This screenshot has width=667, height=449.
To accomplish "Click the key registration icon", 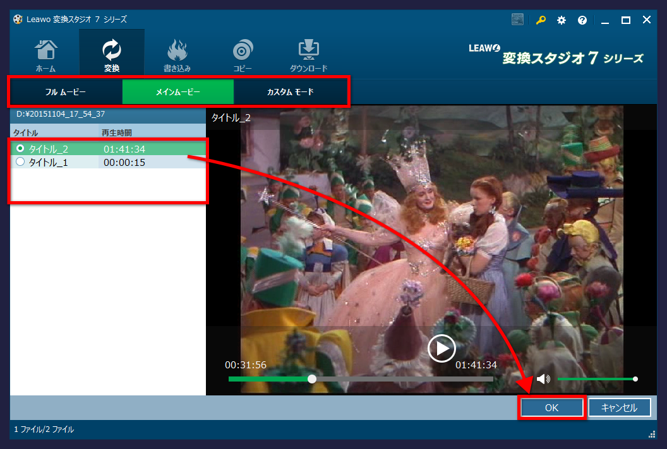I will click(541, 20).
